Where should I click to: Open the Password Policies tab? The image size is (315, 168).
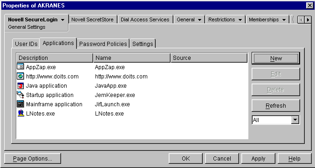[x=103, y=44]
